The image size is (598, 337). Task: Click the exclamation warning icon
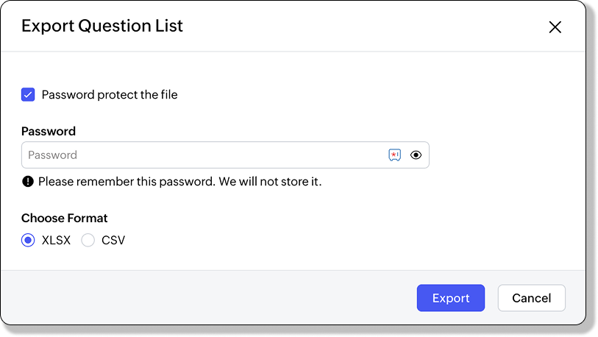pos(28,181)
